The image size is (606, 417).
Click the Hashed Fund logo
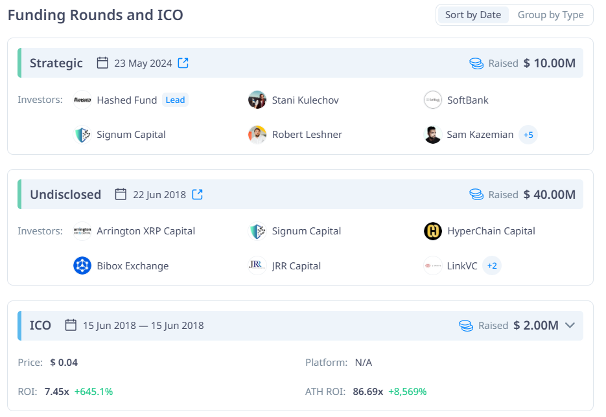pos(82,100)
